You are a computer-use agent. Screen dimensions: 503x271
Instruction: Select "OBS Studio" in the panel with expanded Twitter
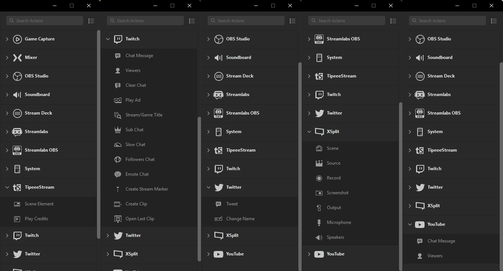[238, 39]
